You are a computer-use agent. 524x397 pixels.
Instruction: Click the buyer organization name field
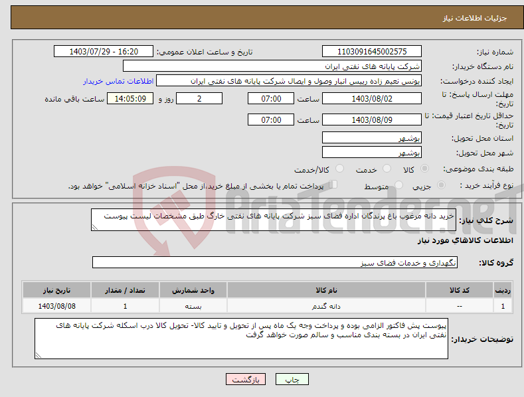pos(272,66)
